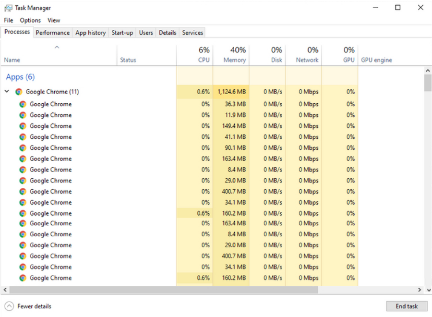Click the vertical scrollbar down arrow
This screenshot has width=432, height=317.
(429, 290)
